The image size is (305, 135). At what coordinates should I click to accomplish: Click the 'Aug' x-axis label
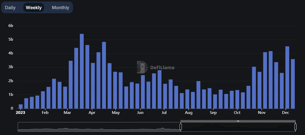189,113
